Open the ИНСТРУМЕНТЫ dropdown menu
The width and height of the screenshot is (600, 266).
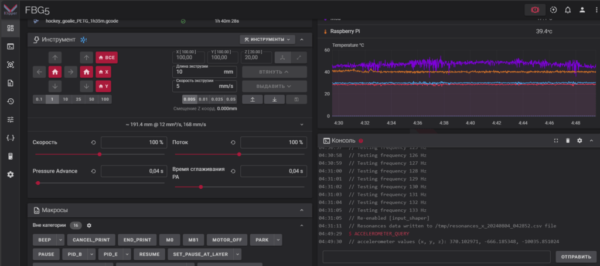click(x=267, y=39)
